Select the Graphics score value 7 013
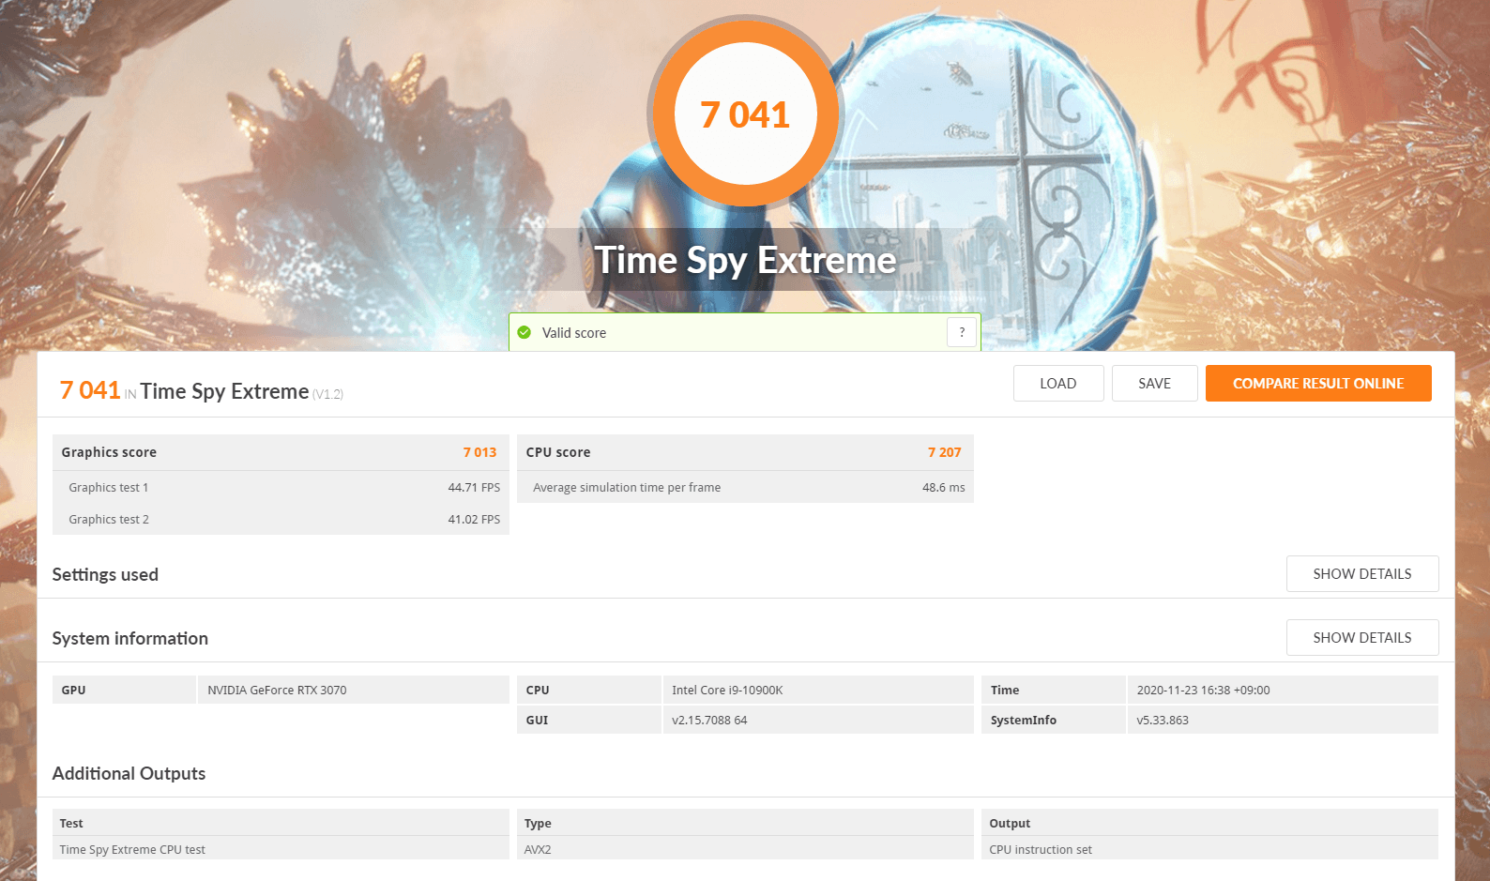Viewport: 1490px width, 881px height. coord(479,452)
